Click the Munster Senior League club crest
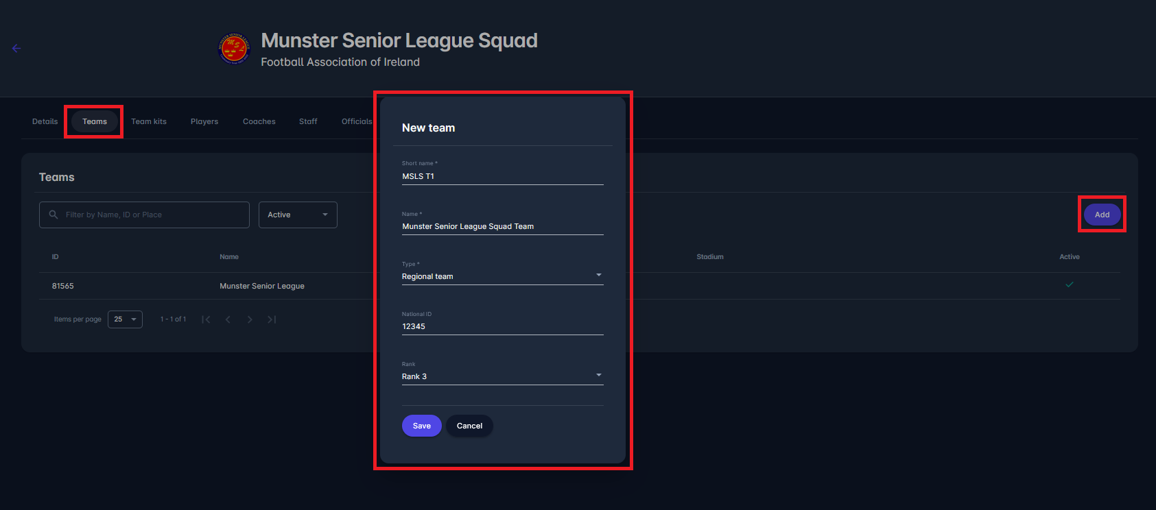1156x510 pixels. point(234,49)
